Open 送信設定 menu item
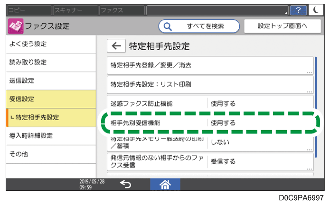This screenshot has width=330, height=204. pos(51,80)
